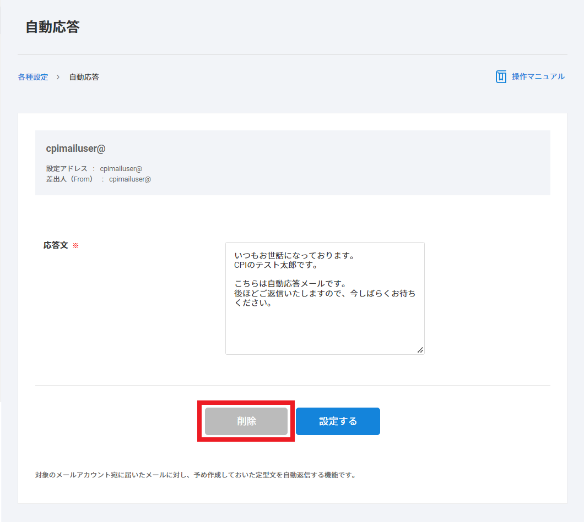Click the description text below buttons
The height and width of the screenshot is (522, 584).
coord(195,475)
